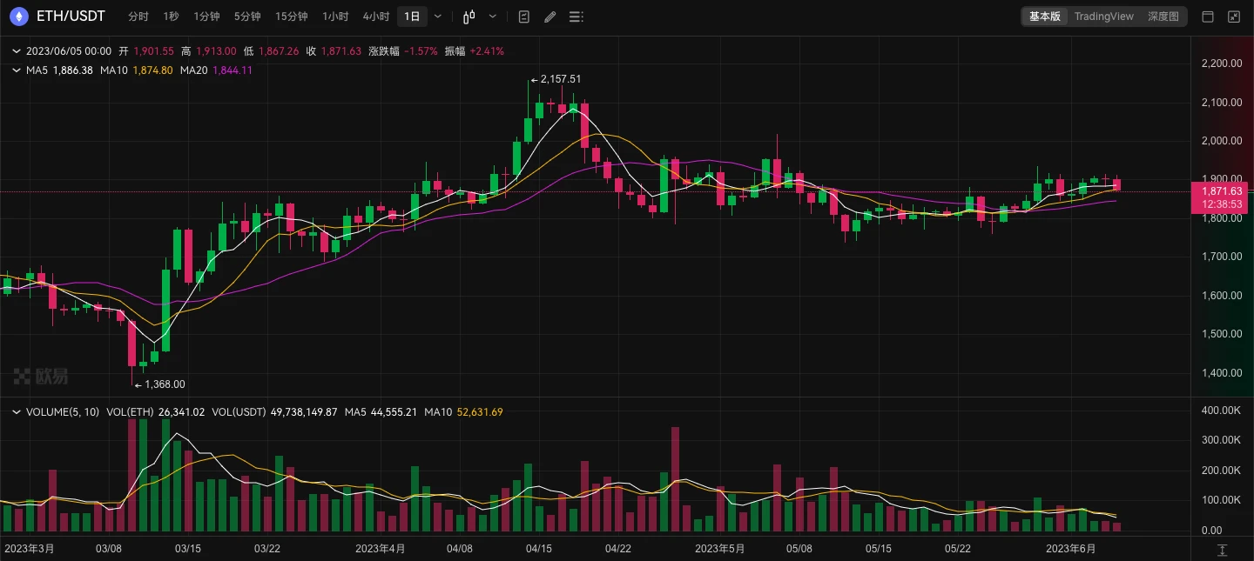Click the current price label 1,871.63

pyautogui.click(x=1221, y=191)
